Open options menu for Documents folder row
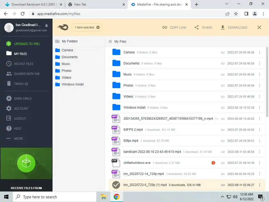 (260, 63)
